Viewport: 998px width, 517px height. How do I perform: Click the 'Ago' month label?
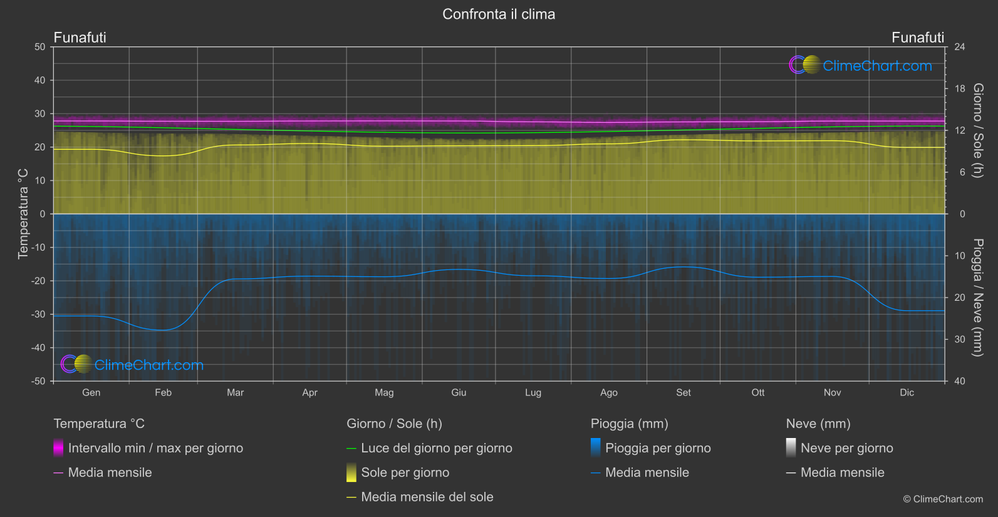[609, 392]
